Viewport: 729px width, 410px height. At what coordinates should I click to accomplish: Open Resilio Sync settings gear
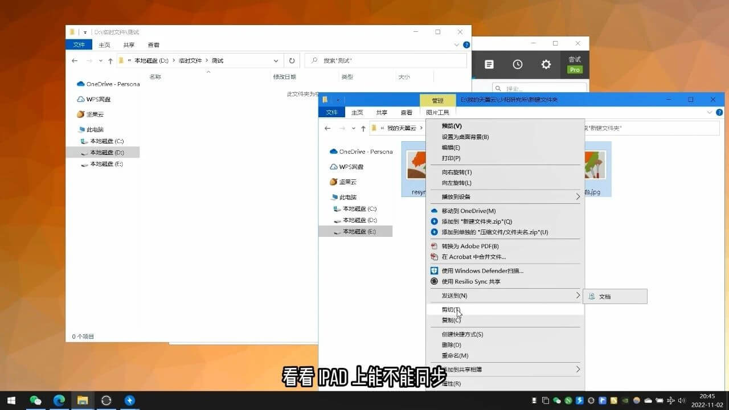pyautogui.click(x=546, y=64)
